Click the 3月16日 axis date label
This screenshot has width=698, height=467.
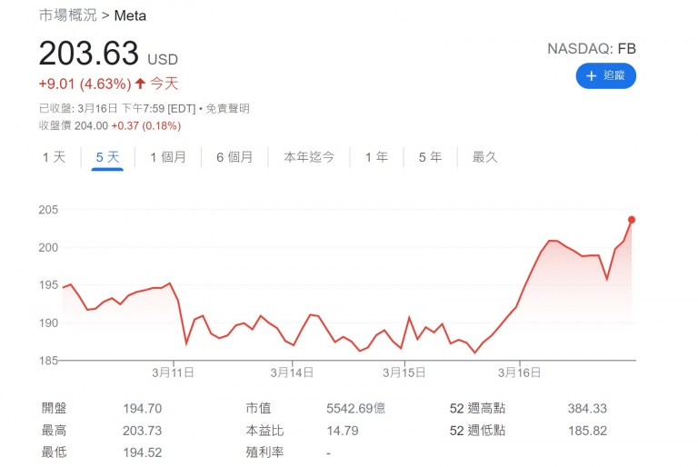pyautogui.click(x=519, y=373)
